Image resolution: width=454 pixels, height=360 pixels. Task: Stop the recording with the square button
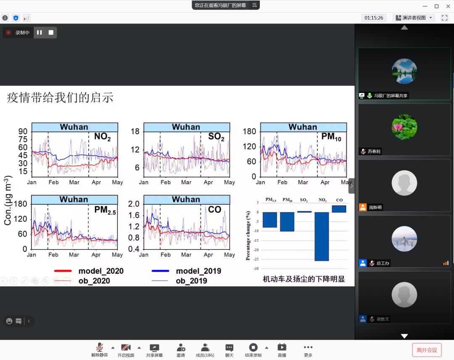(x=51, y=32)
